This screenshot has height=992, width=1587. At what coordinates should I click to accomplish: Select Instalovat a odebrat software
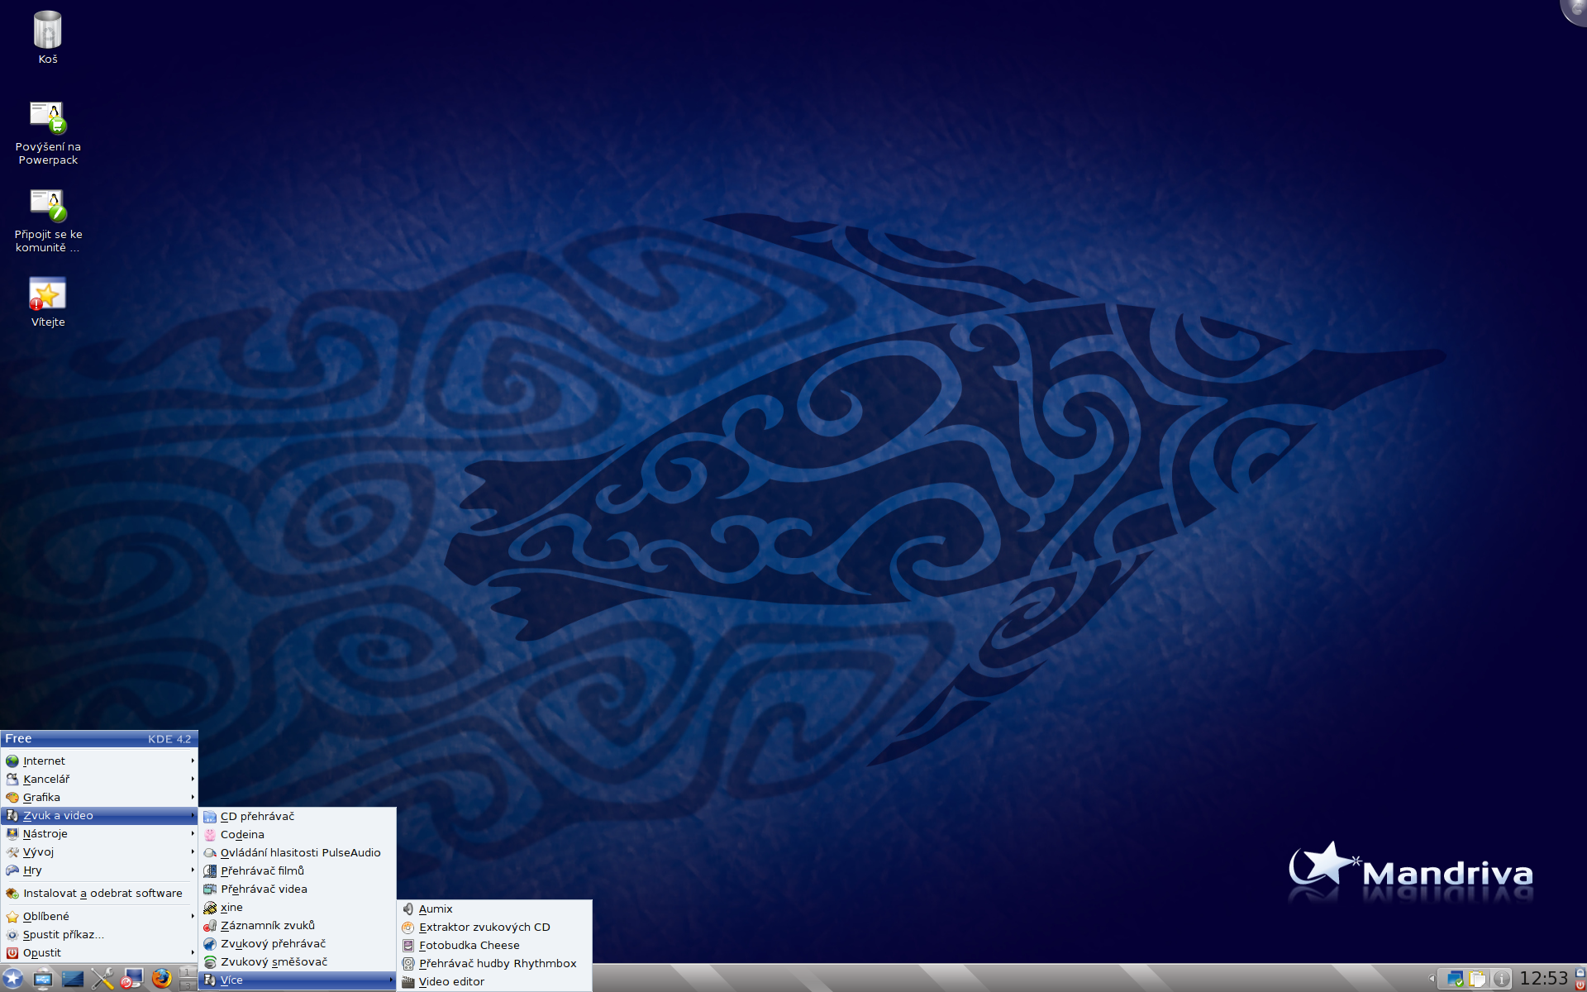99,893
